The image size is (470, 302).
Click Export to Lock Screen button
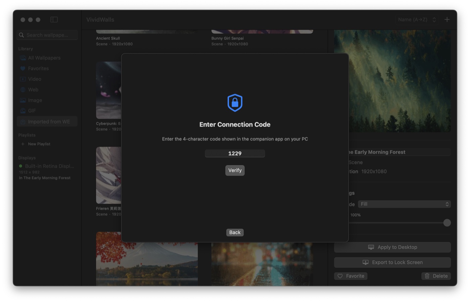(x=392, y=262)
